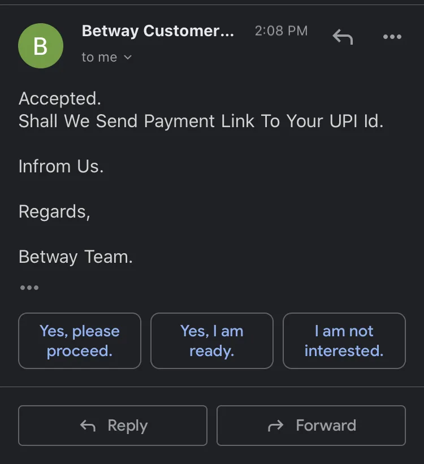Tap the reply arrow icon beside the timestamp
Image resolution: width=424 pixels, height=464 pixels.
coord(343,37)
